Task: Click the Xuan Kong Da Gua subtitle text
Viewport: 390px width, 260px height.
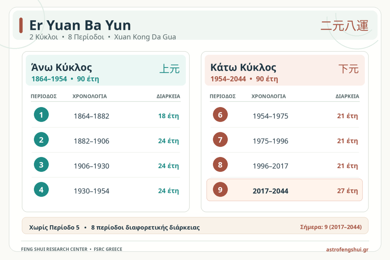Action: point(145,37)
